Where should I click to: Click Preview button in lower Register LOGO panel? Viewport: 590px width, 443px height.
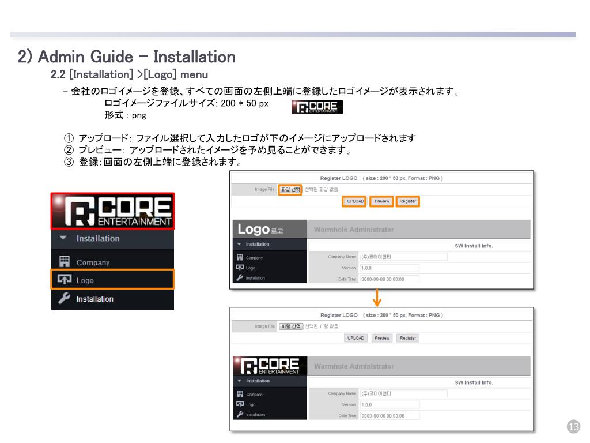[382, 338]
